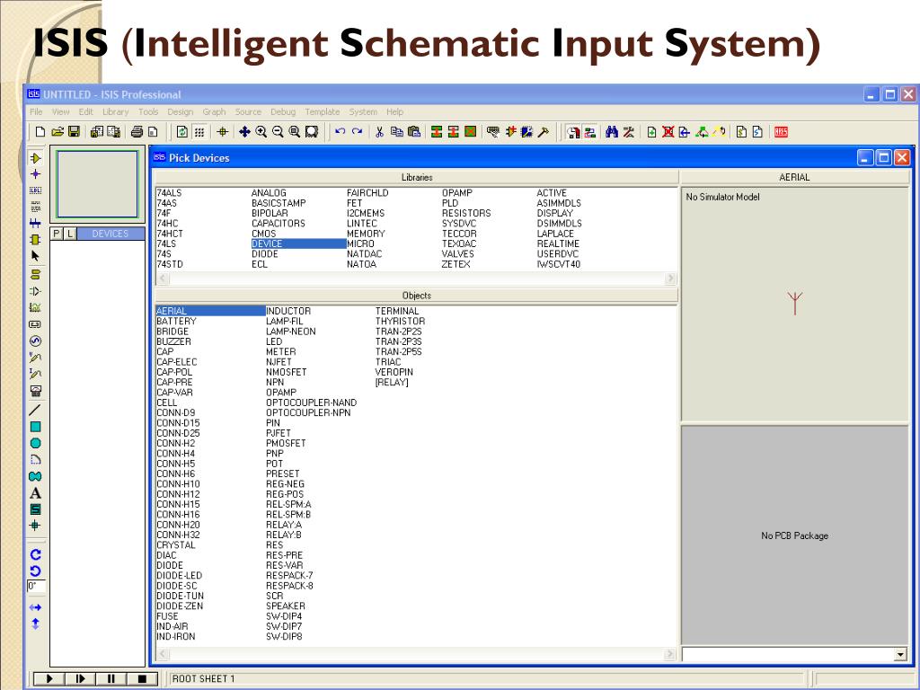Step the simulation forward
This screenshot has width=920, height=690.
pyautogui.click(x=80, y=679)
